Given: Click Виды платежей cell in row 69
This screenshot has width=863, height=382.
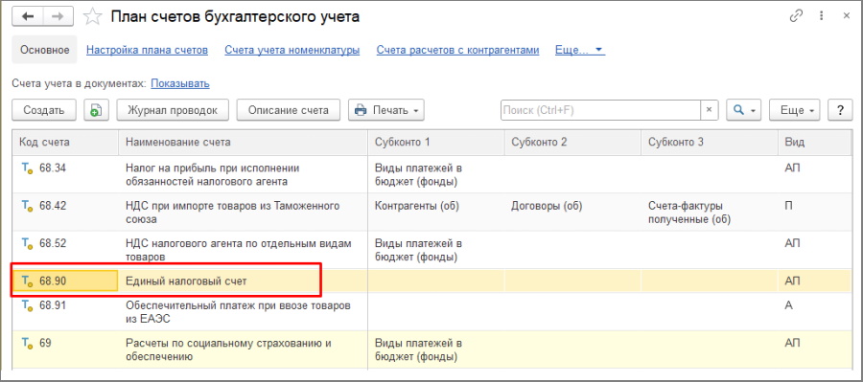Looking at the screenshot, I should click(436, 349).
